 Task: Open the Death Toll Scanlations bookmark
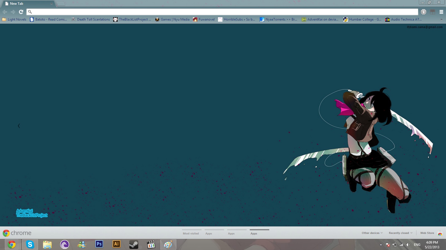[x=91, y=19]
